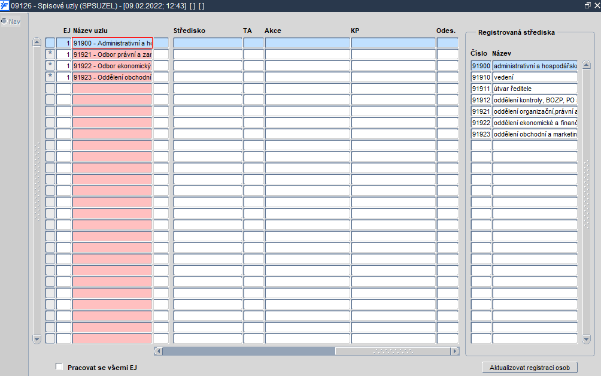
Task: Click left arrow of horizontal scrollbar
Action: pos(158,351)
